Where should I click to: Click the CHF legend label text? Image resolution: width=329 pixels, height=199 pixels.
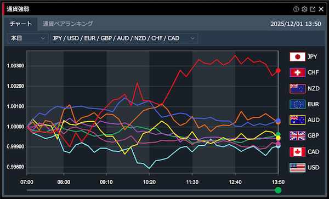(313, 72)
